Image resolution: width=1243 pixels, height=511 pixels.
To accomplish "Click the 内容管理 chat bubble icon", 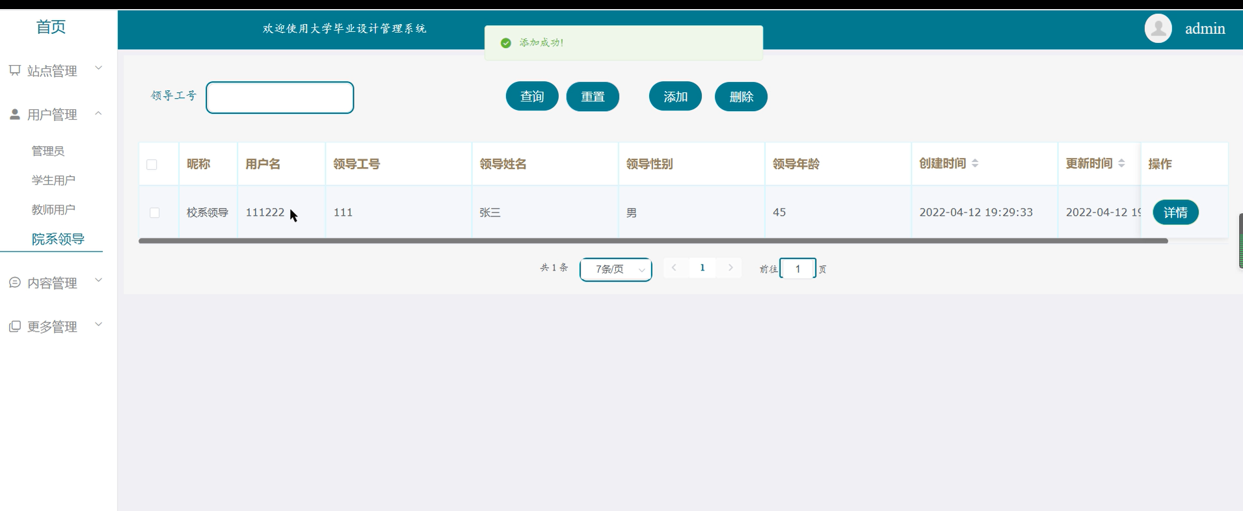I will point(15,283).
